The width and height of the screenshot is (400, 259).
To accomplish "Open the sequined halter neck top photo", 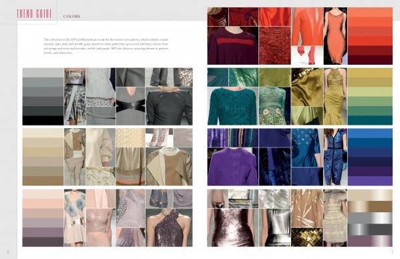I will tap(169, 228).
